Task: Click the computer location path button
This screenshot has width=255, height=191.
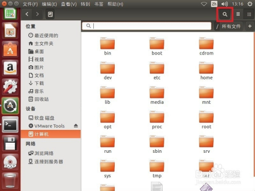Action: [x=50, y=14]
